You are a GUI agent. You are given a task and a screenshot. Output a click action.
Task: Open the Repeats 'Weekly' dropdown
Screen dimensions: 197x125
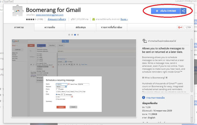pos(61,87)
